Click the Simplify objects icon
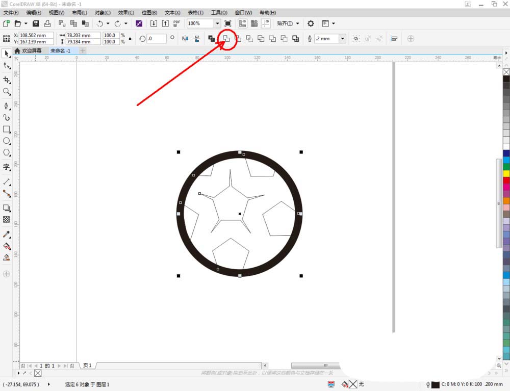510x391 pixels. pyautogui.click(x=261, y=39)
